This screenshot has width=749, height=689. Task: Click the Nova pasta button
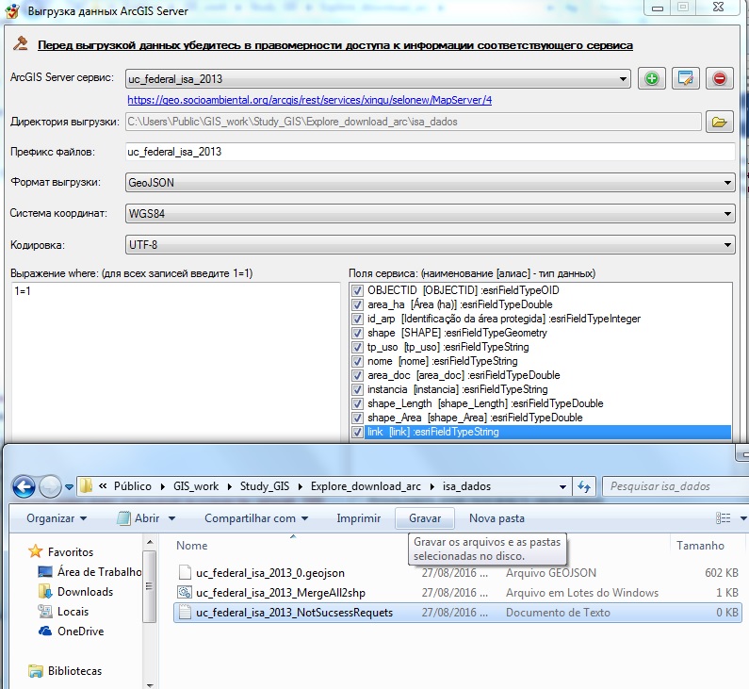[x=497, y=518]
